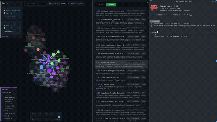Select #130 MCP Connection Failed entry
The image size is (217, 122).
121,119
